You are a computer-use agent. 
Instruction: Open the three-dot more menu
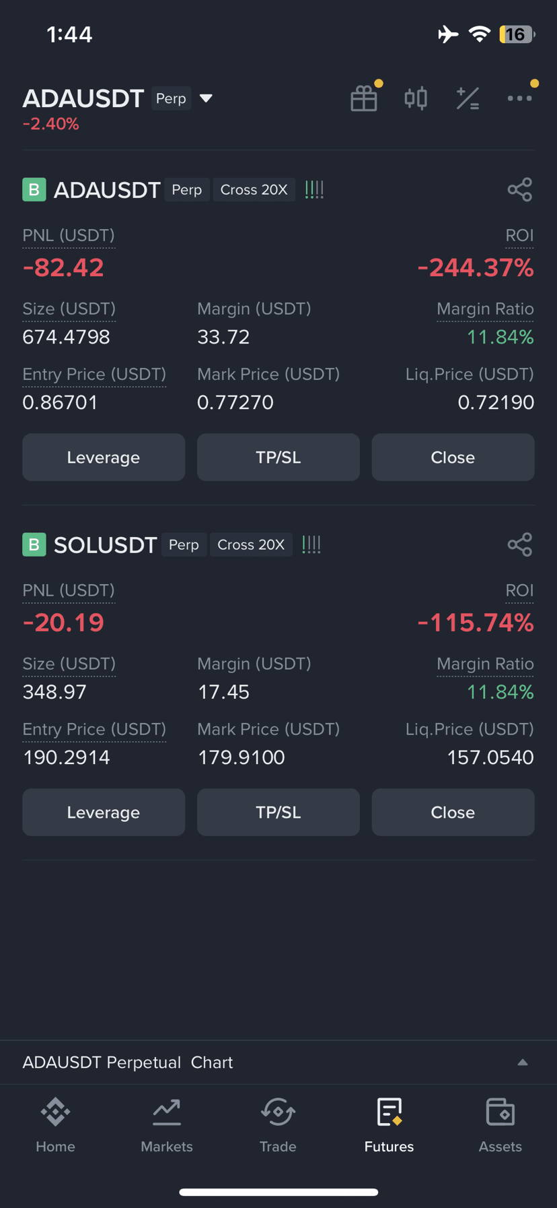tap(519, 98)
